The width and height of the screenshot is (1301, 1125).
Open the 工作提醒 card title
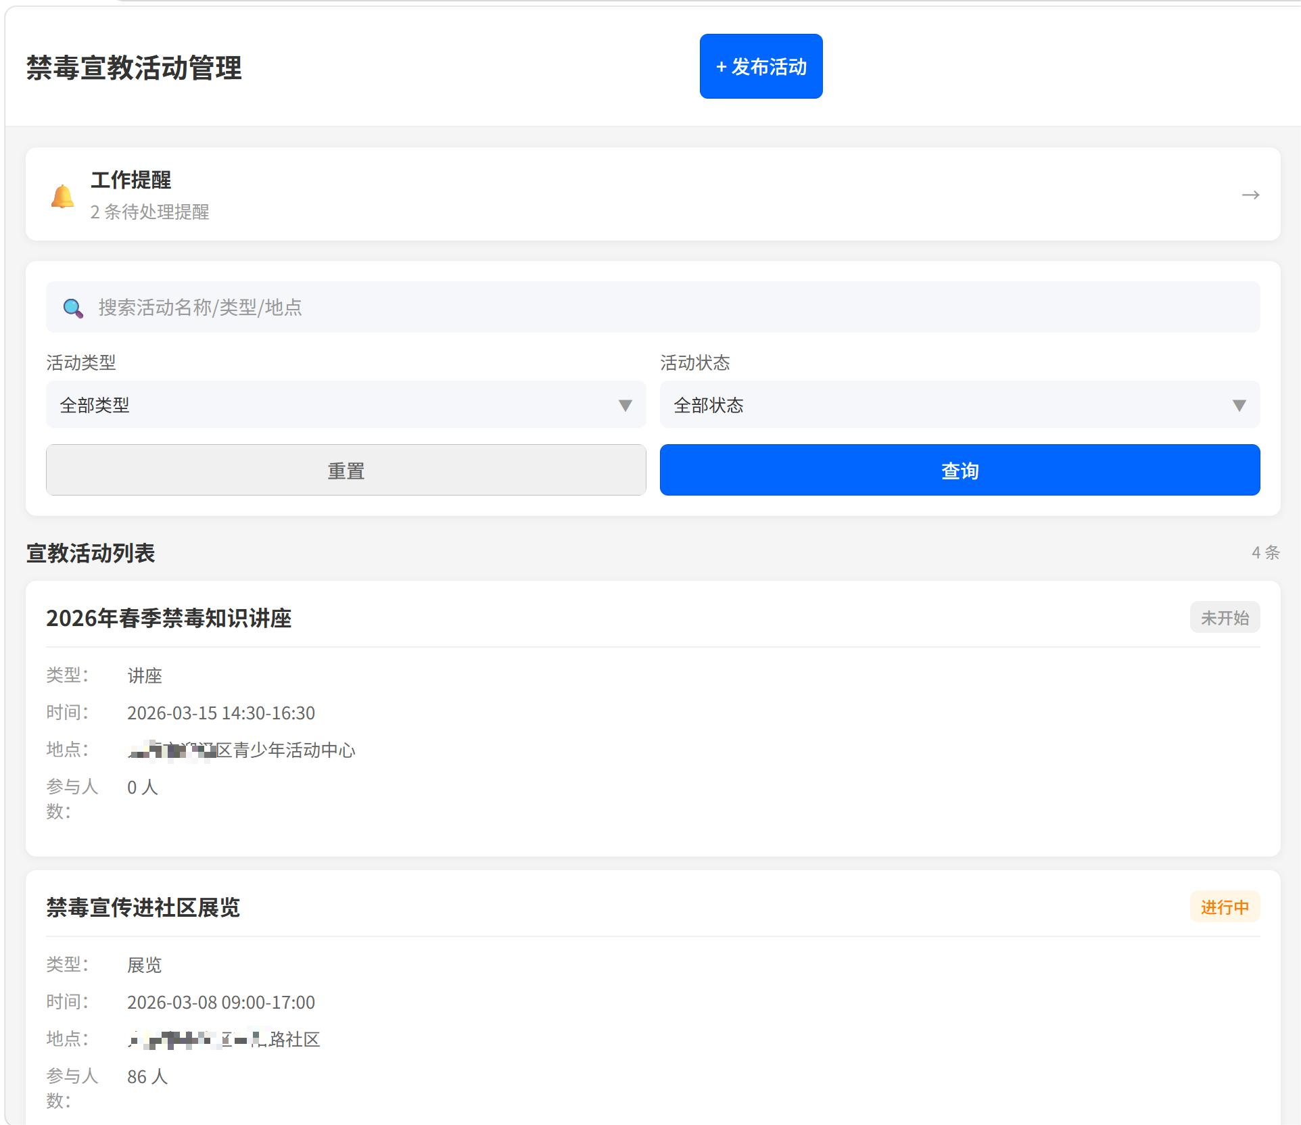point(131,180)
